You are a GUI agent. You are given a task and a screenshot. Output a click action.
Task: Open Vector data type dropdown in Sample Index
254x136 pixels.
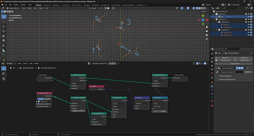click(x=119, y=104)
